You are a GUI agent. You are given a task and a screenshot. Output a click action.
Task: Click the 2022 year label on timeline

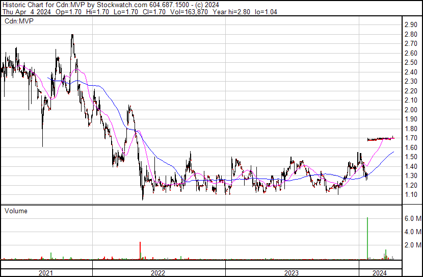pos(158,272)
